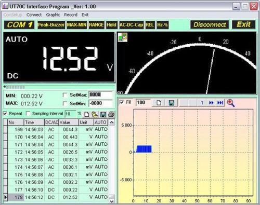
Task: Click the record table scroll down arrow
Action: (112, 201)
